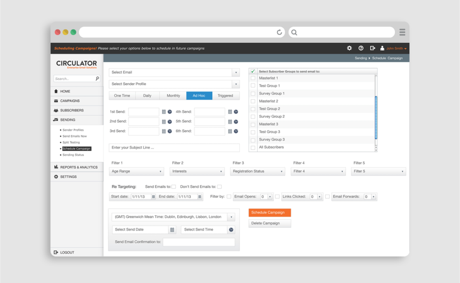Check the Masterlist 1 subscriber group
The width and height of the screenshot is (460, 283).
[x=253, y=78]
